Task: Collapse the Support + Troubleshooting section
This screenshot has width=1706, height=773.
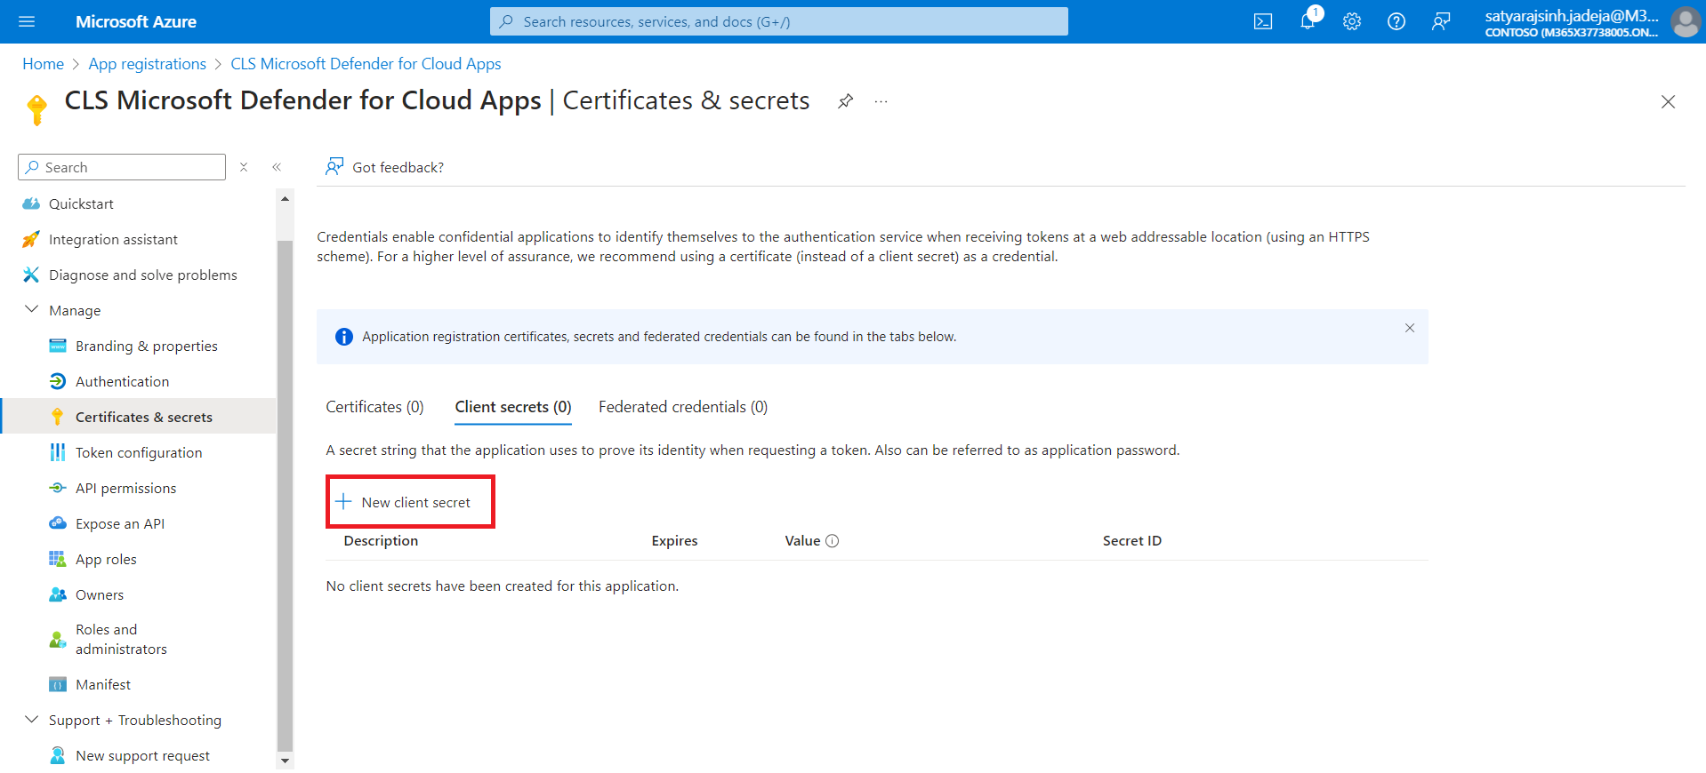Action: (31, 719)
